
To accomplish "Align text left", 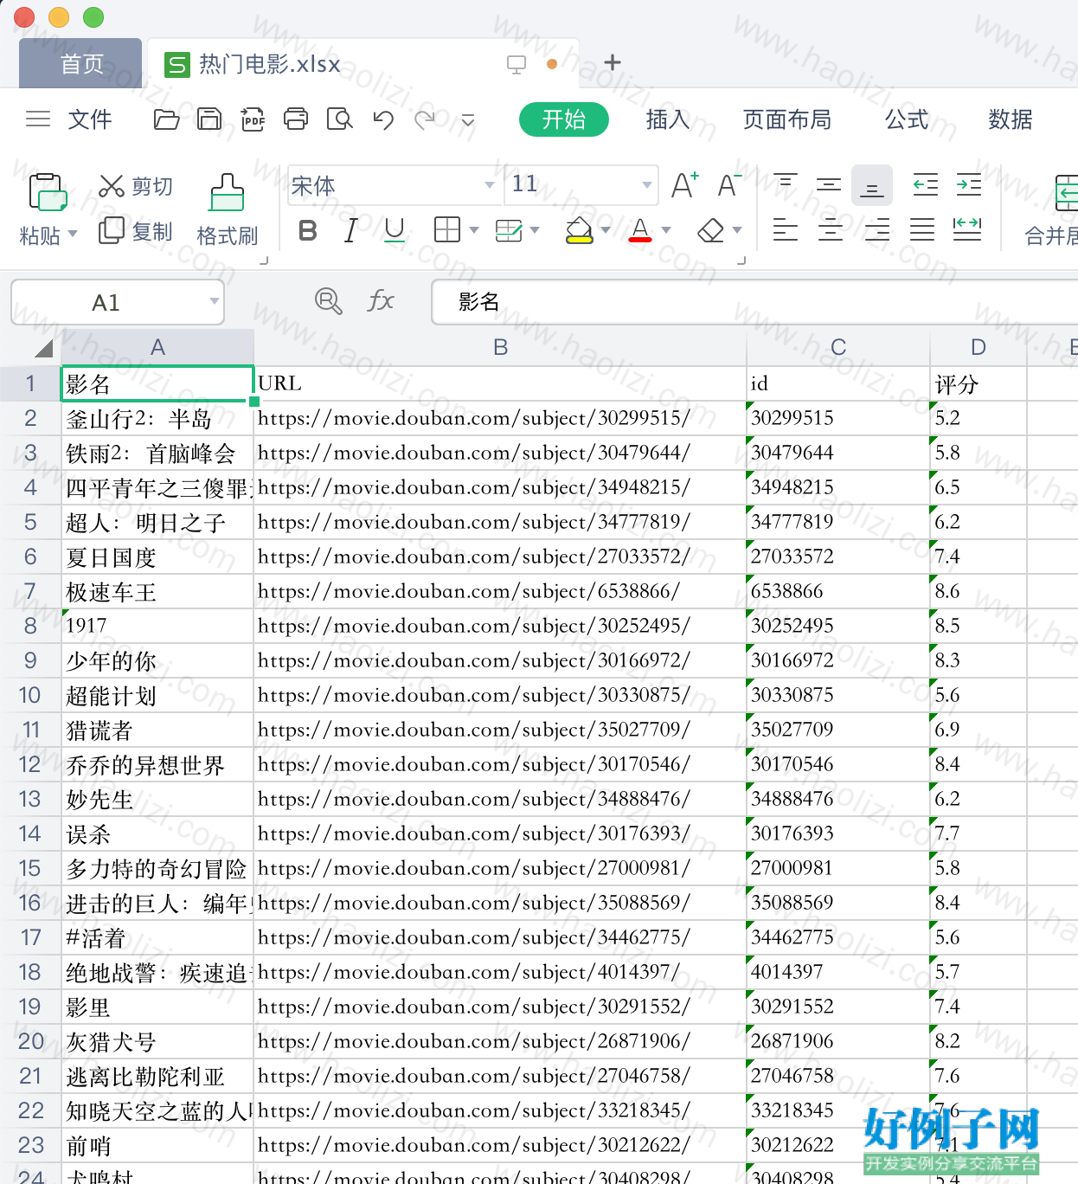I will pos(786,230).
